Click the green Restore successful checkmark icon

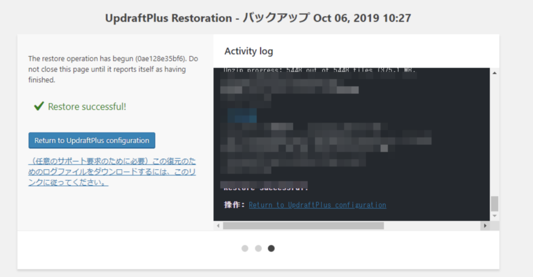39,106
